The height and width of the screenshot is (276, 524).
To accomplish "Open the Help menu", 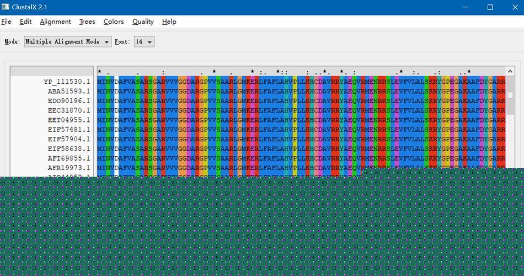I will (x=169, y=22).
